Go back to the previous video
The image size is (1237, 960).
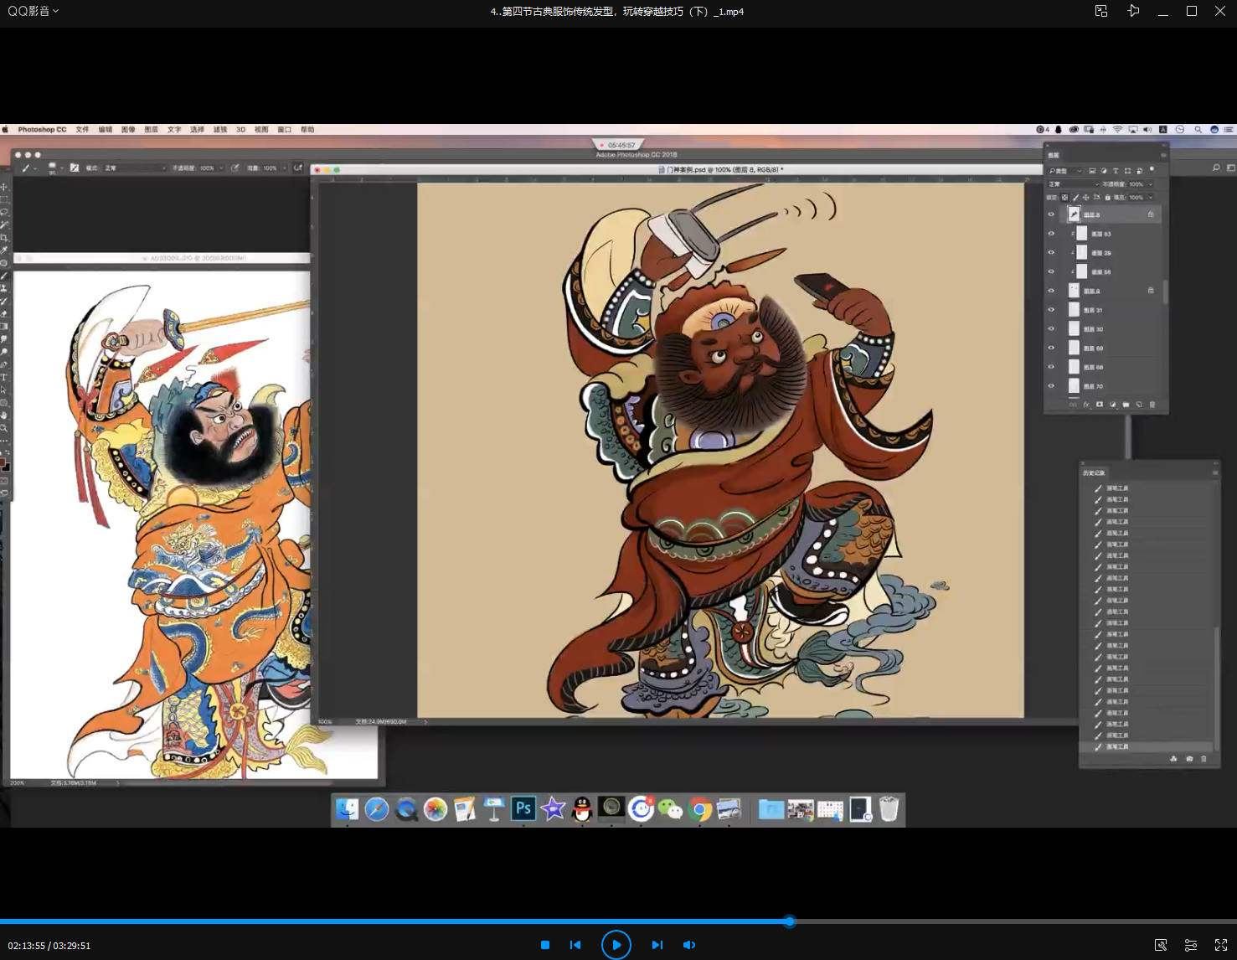point(575,945)
